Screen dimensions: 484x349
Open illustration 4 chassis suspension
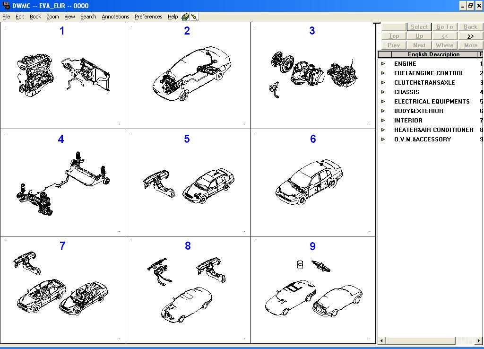[63, 183]
